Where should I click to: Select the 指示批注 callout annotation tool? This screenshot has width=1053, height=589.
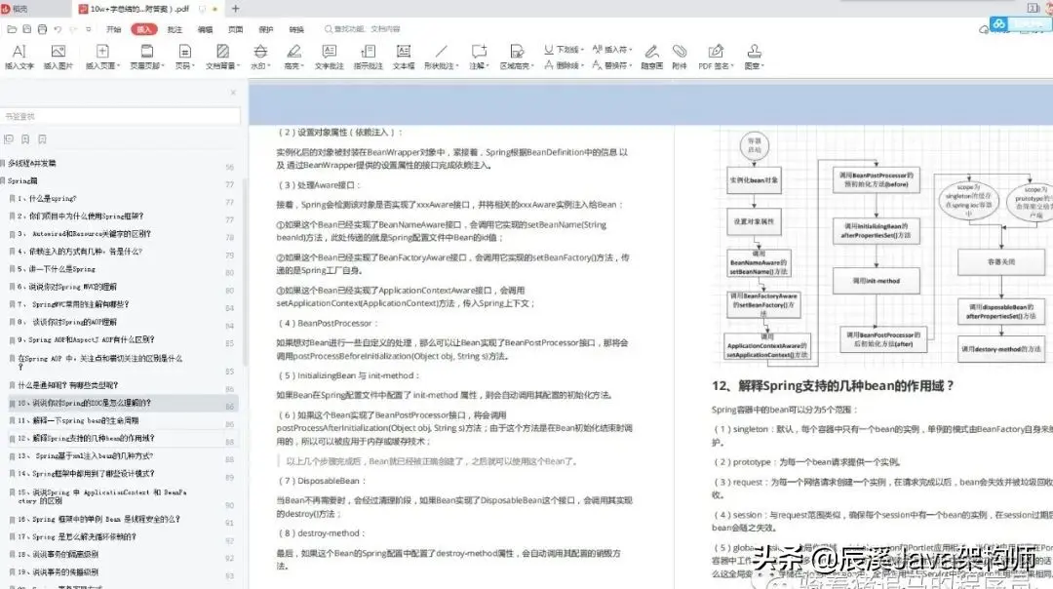[x=368, y=57]
